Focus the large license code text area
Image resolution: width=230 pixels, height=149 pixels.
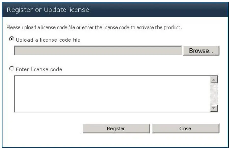pos(112,93)
